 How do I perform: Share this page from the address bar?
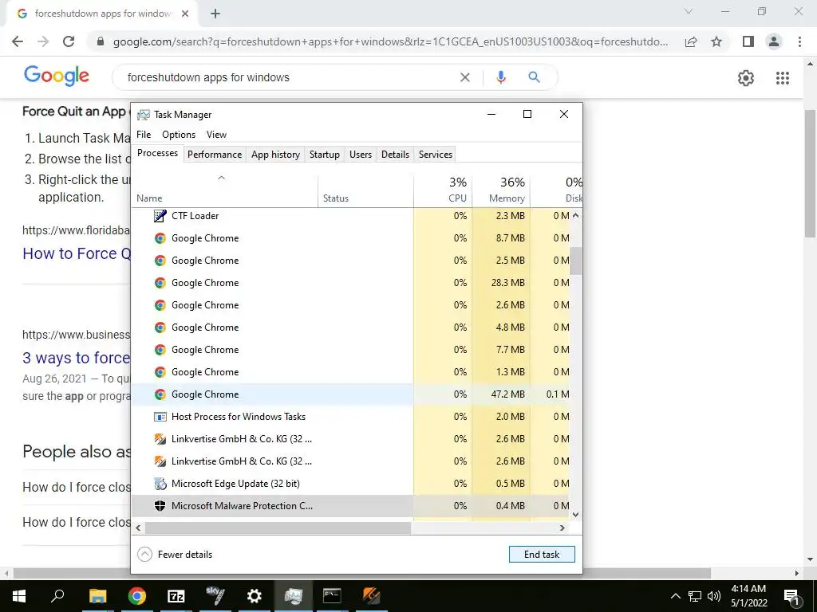click(x=691, y=41)
